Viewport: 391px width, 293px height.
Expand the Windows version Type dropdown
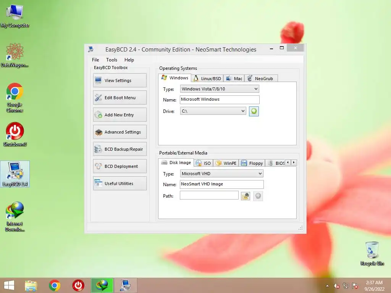tap(220, 89)
